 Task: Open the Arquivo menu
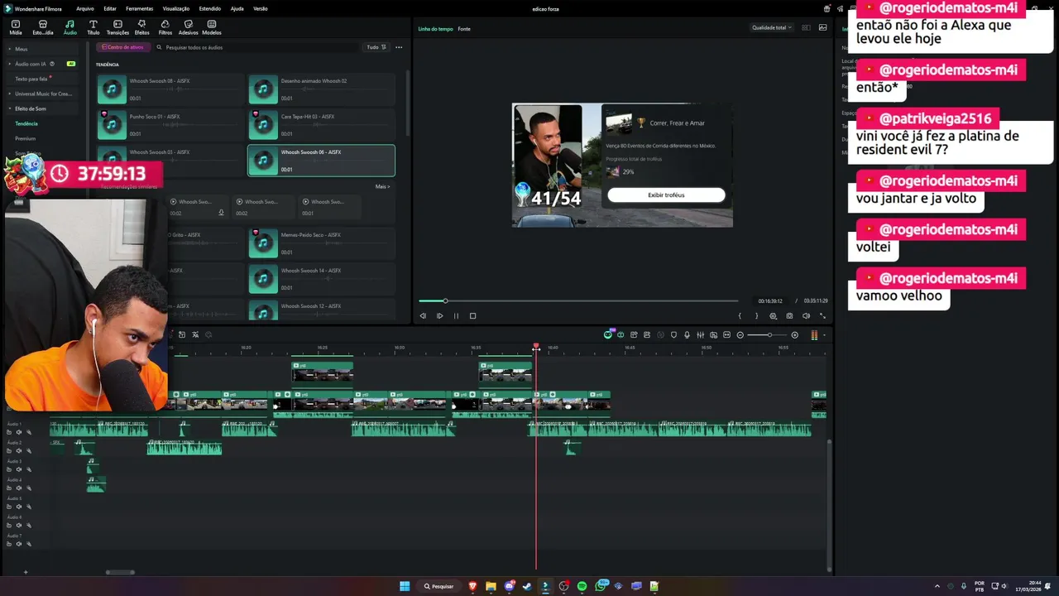pyautogui.click(x=84, y=8)
